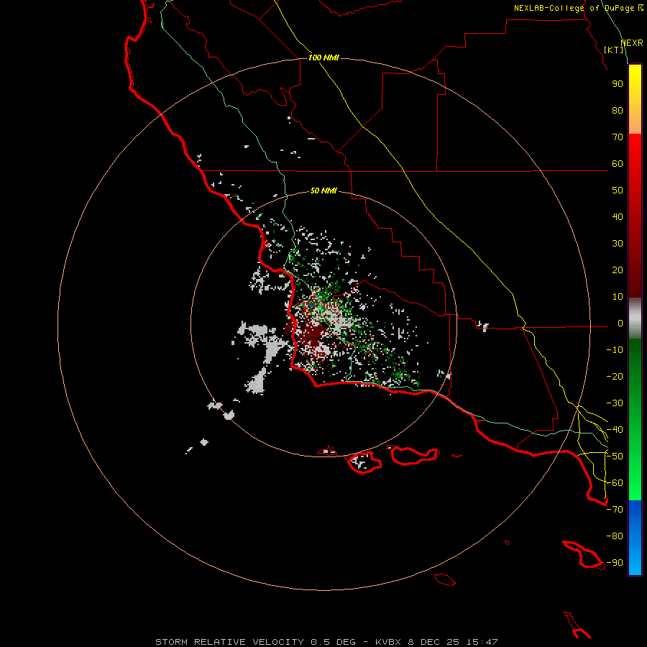Click the 60 value on the velocity scale
Viewport: 647px width, 647px height.
click(618, 164)
